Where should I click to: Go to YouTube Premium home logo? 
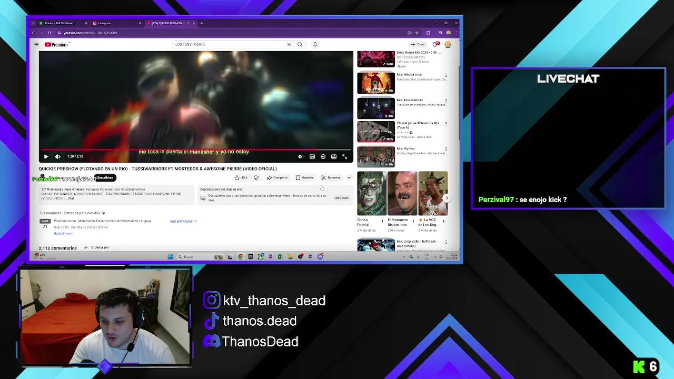(x=56, y=45)
